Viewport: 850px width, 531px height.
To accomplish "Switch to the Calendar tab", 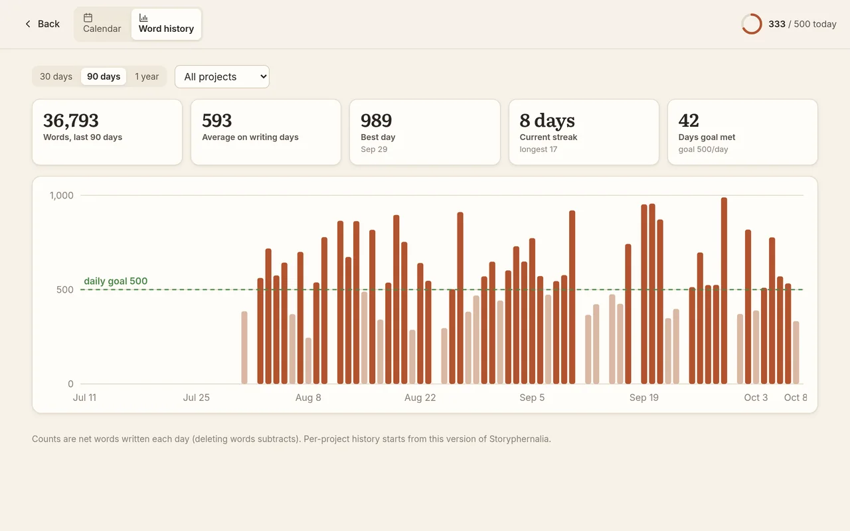I will [x=102, y=24].
